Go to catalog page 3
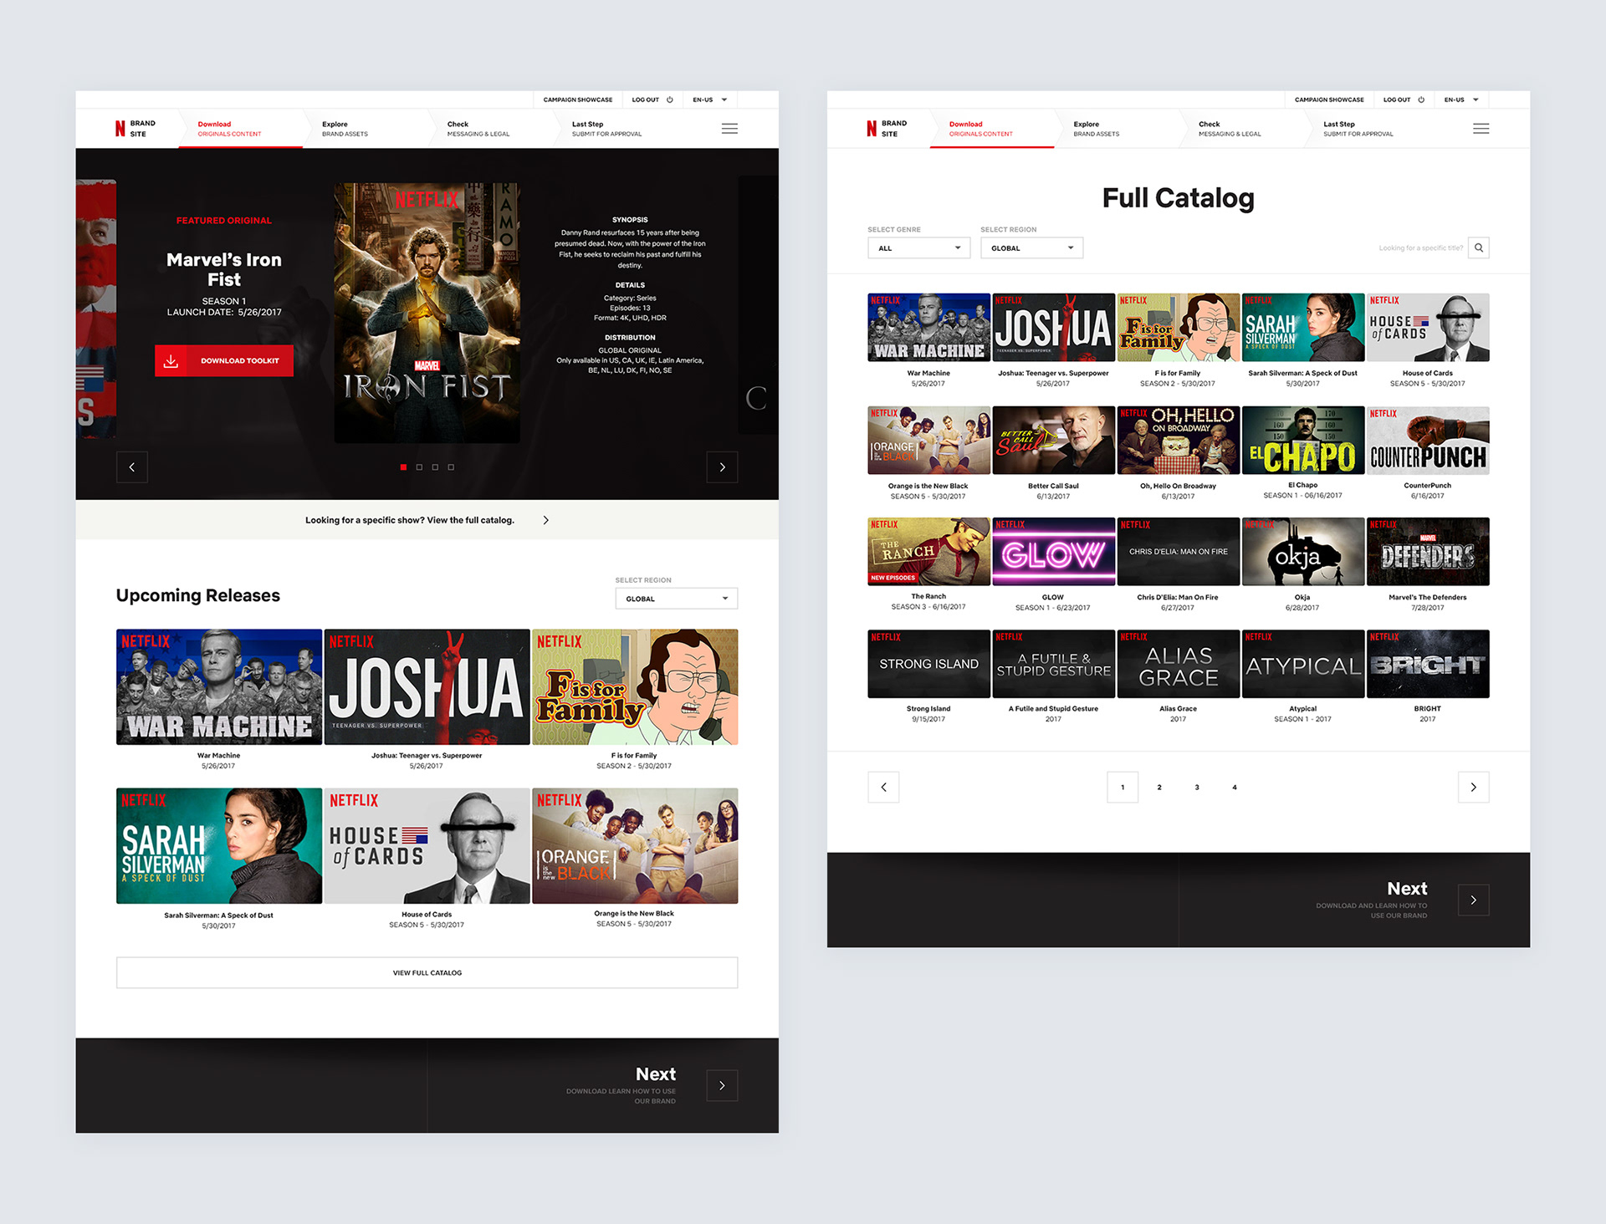 pyautogui.click(x=1197, y=787)
